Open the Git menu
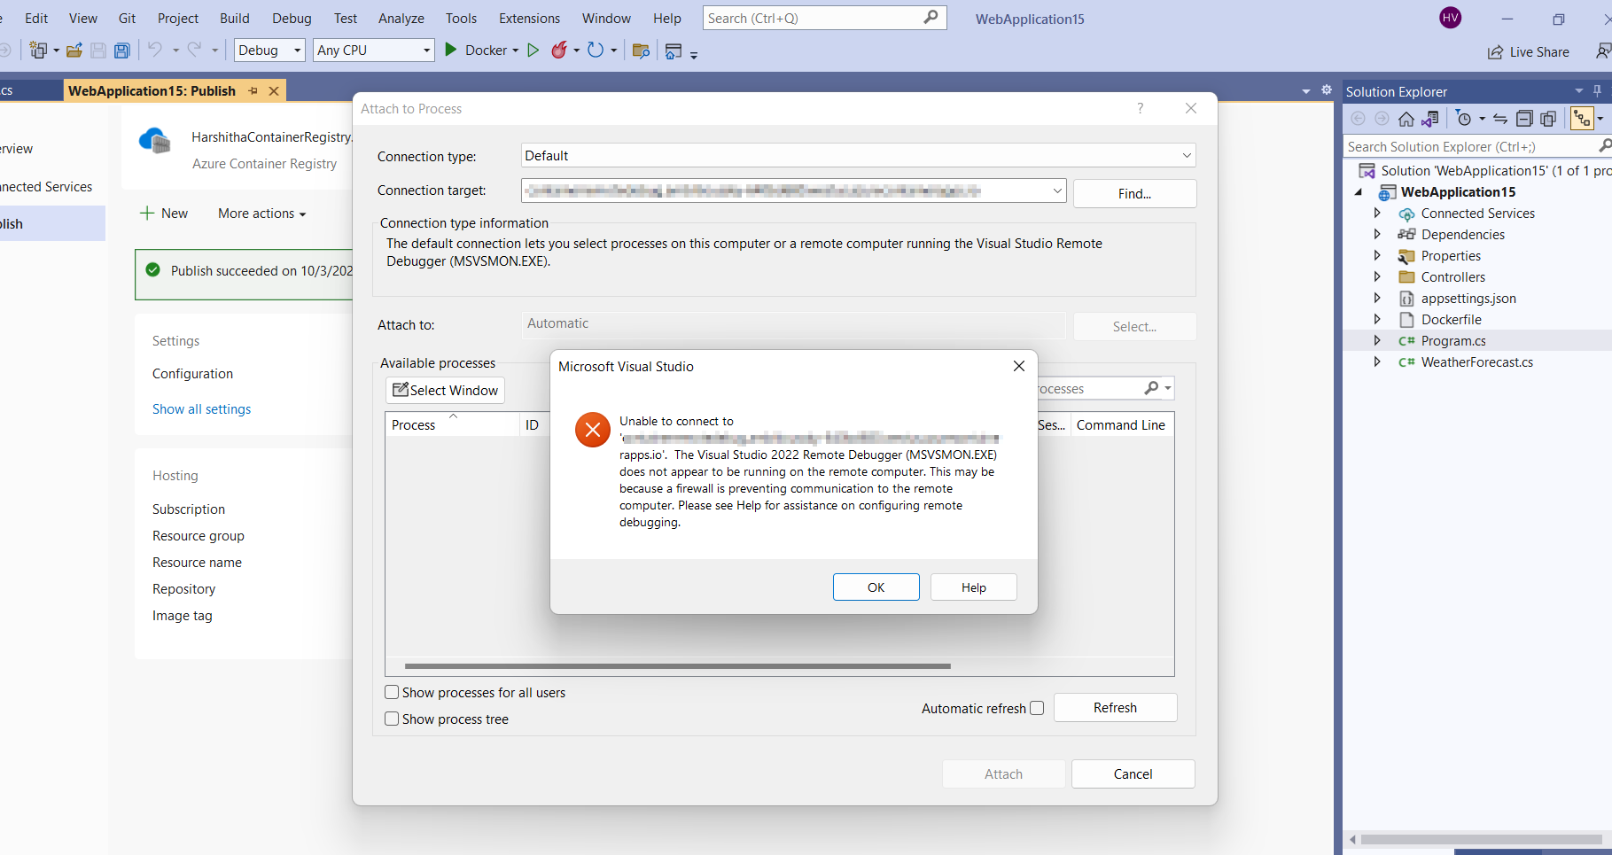The height and width of the screenshot is (855, 1612). tap(127, 18)
